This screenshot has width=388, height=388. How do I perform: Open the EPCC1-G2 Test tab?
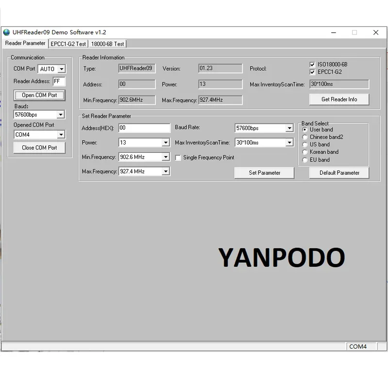[x=68, y=44]
